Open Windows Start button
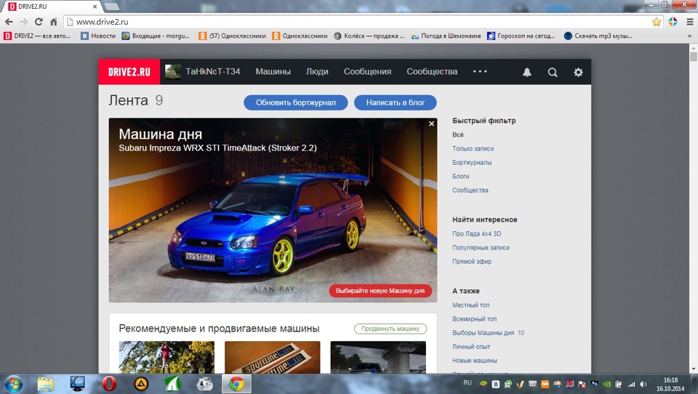 13,384
